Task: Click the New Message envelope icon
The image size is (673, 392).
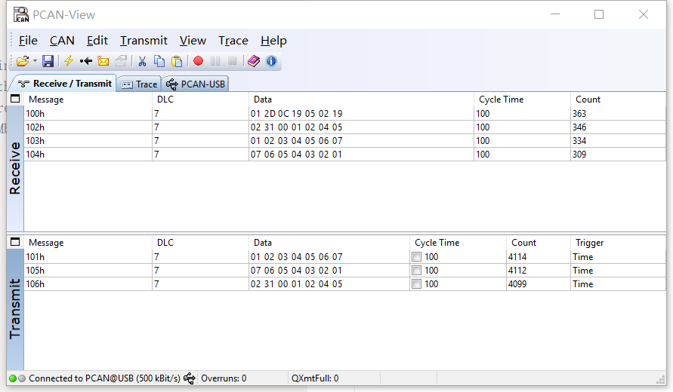Action: click(103, 61)
